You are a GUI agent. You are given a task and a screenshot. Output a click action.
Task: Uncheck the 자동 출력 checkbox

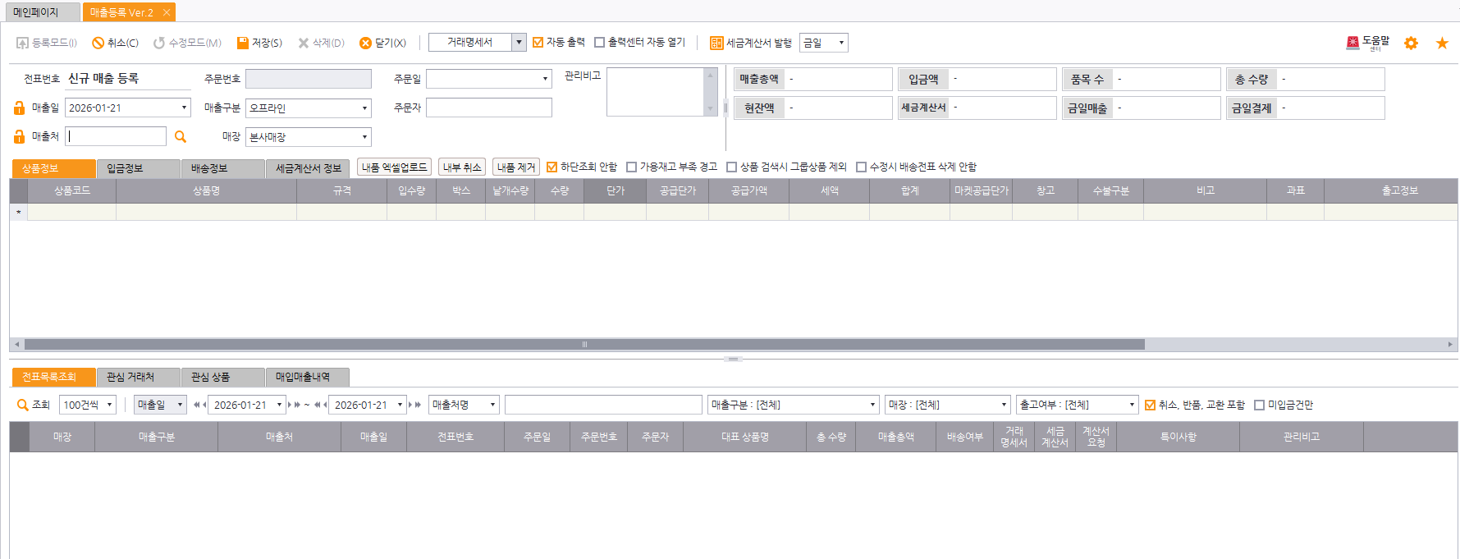tap(538, 42)
